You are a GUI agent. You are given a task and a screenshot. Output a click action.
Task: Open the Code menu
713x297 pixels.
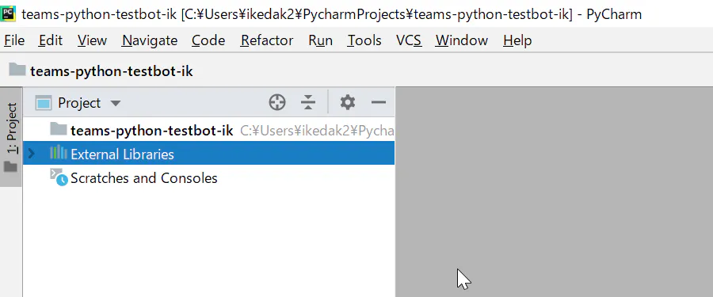208,40
